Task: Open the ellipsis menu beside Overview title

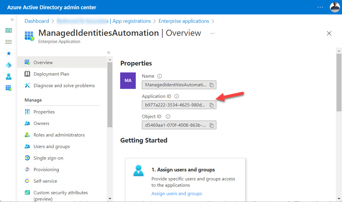Action: pyautogui.click(x=212, y=33)
